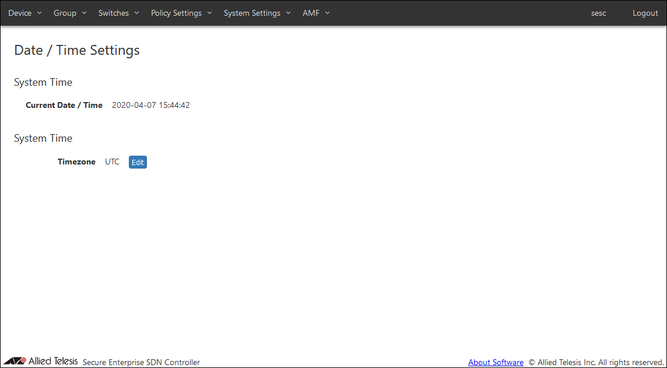Click System Time heading above Current Date

click(43, 82)
